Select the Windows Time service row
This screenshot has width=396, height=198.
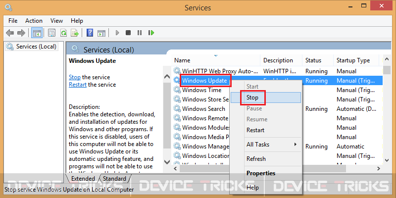(x=277, y=90)
